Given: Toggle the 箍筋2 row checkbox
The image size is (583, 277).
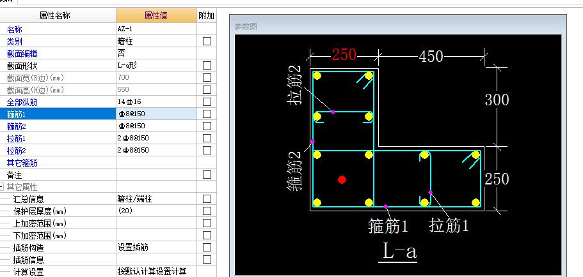Looking at the screenshot, I should 207,126.
